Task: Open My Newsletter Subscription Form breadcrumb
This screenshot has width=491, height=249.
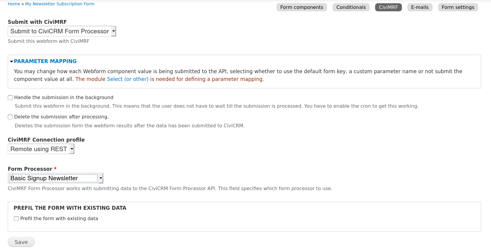Action: tap(60, 4)
